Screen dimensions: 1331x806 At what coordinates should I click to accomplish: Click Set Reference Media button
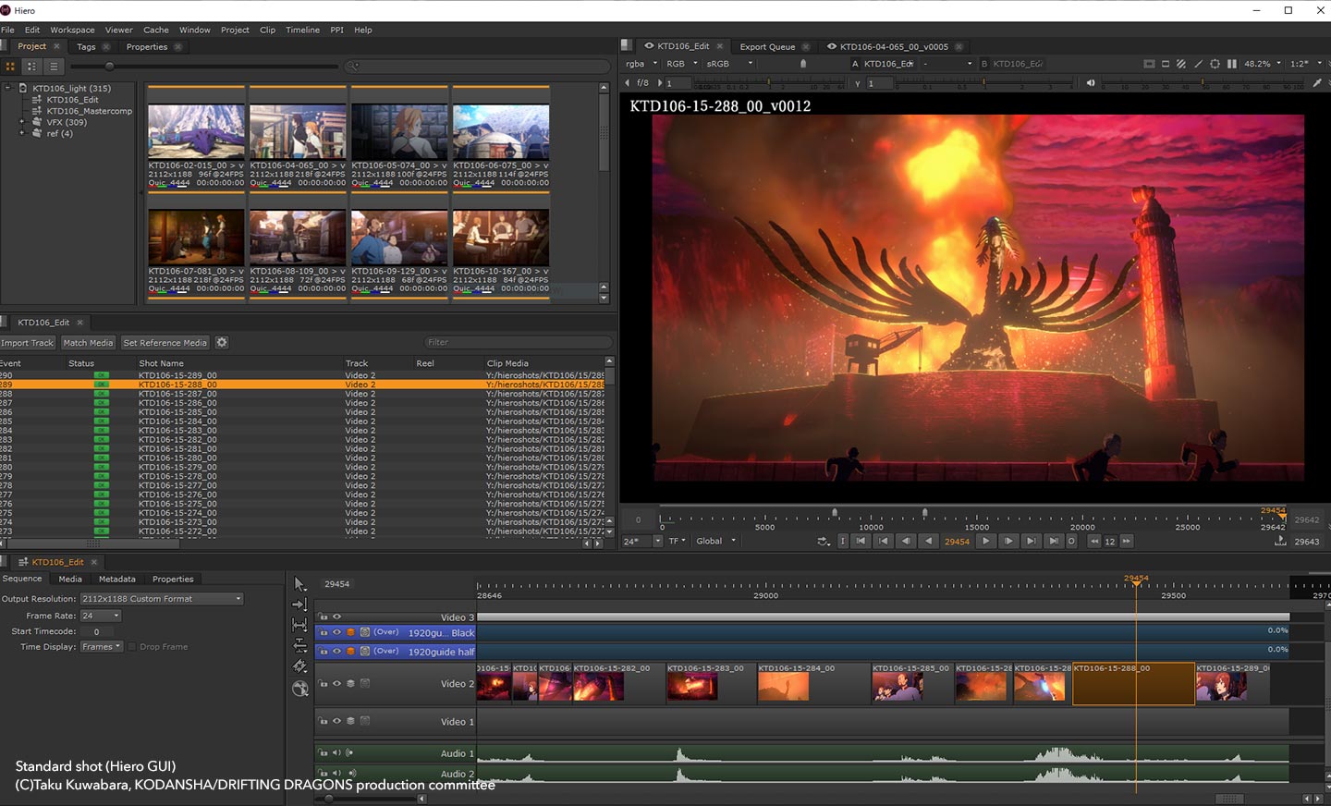[x=165, y=343]
